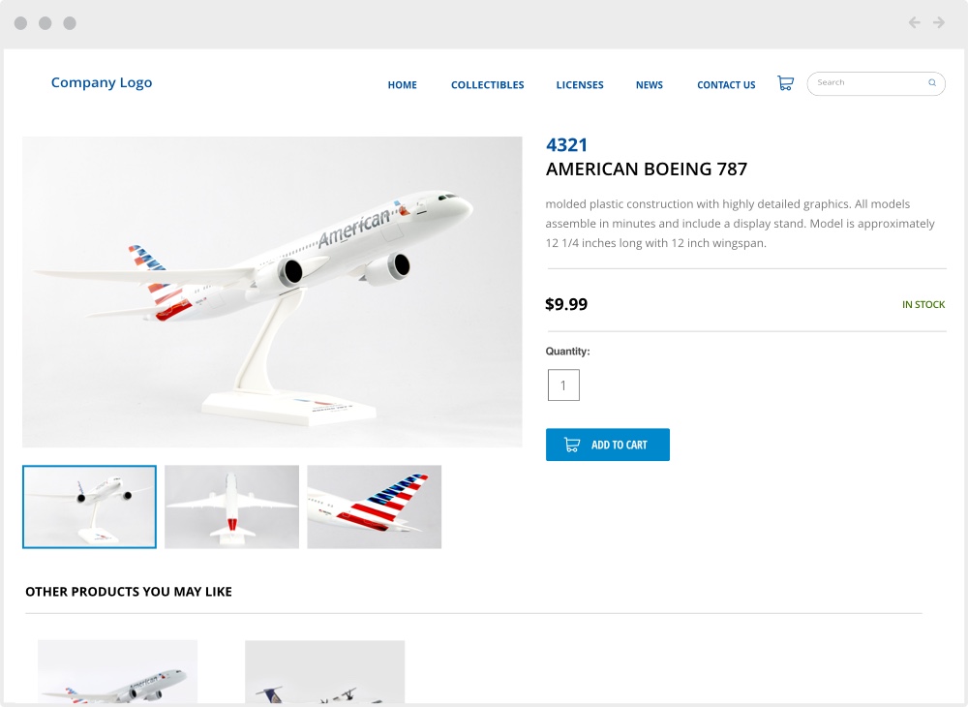Open the News section
This screenshot has height=707, width=968.
pos(650,85)
